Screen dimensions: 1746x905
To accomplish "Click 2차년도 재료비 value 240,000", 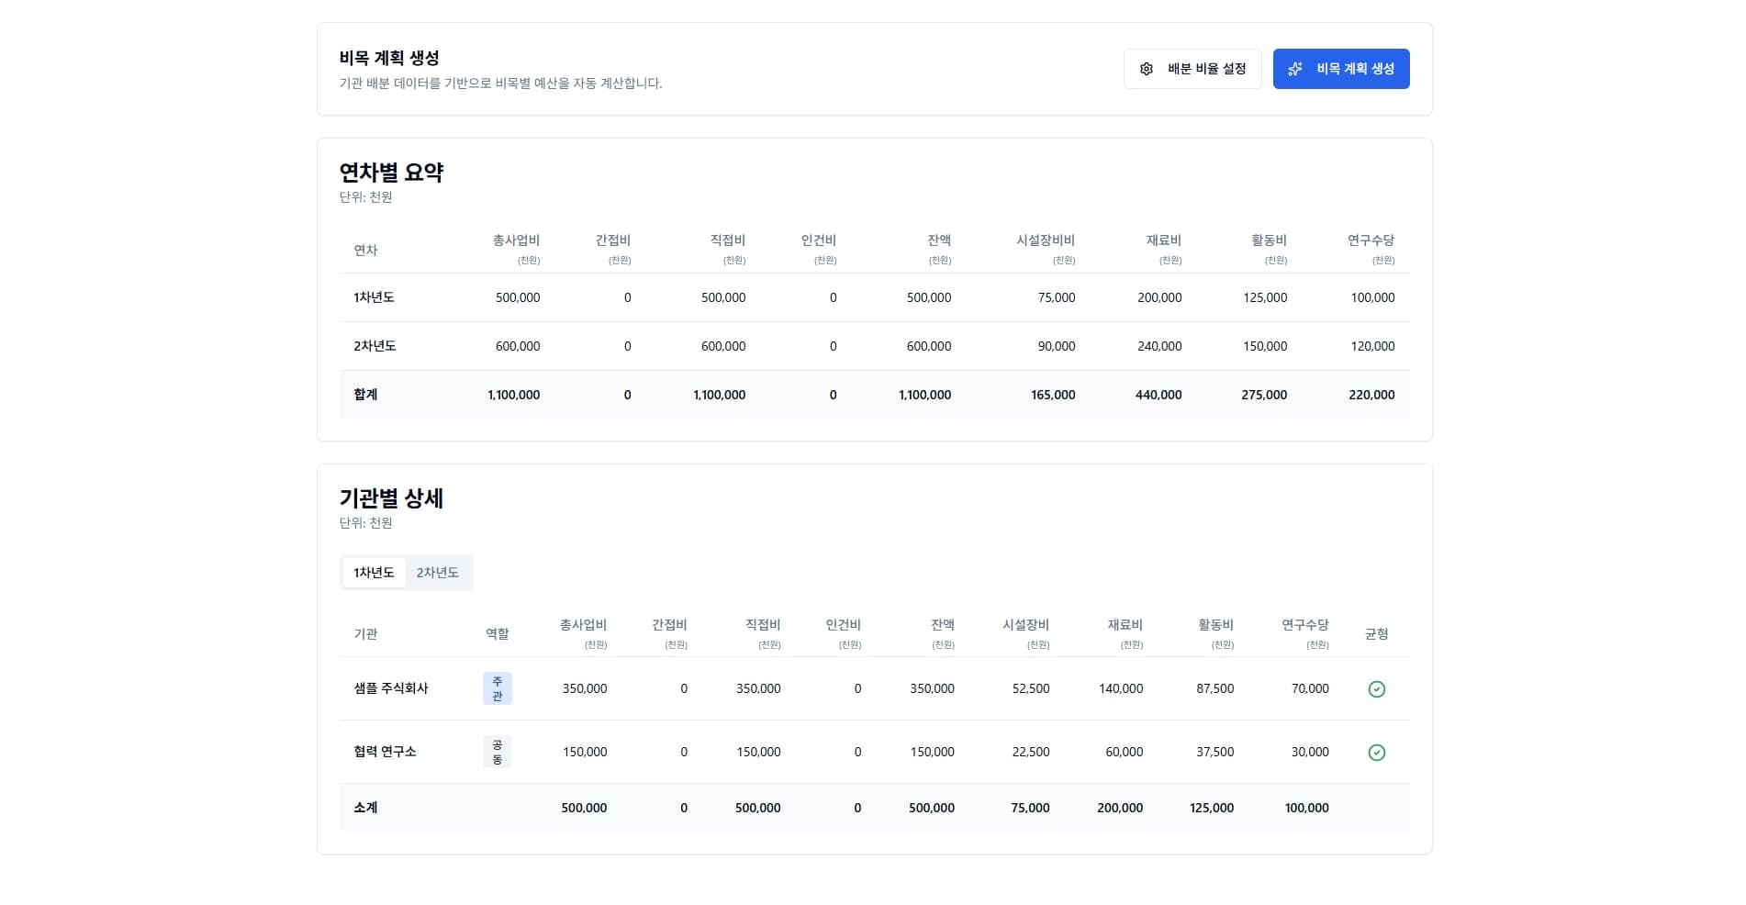I will [x=1159, y=346].
